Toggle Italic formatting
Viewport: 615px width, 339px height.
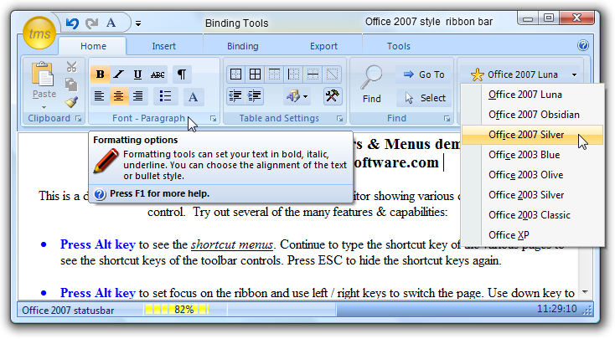point(118,74)
